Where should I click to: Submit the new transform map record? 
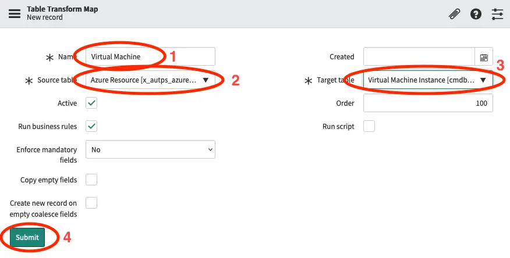click(27, 237)
